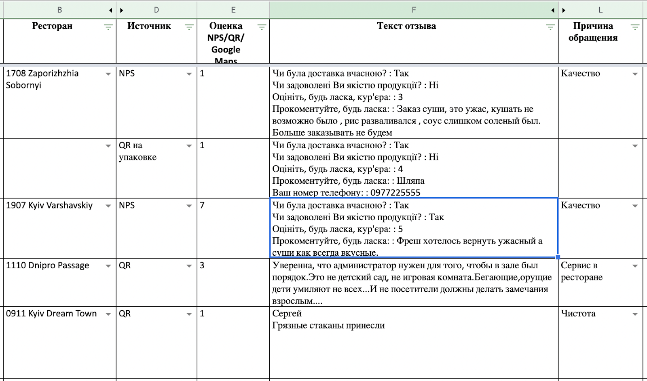This screenshot has height=381, width=647.
Task: Select column D header
Action: [x=156, y=10]
